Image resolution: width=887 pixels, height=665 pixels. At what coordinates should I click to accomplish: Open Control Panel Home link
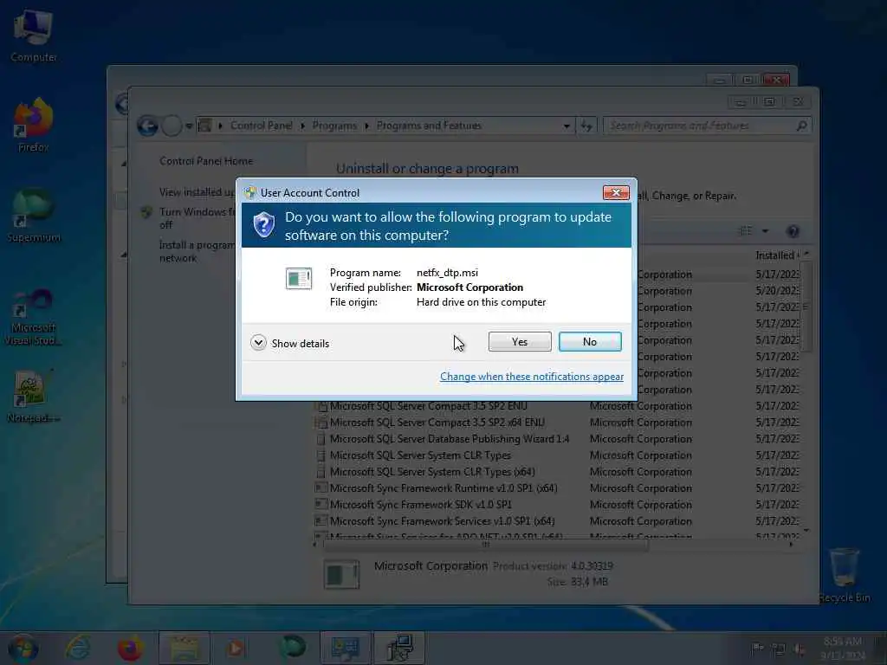206,161
